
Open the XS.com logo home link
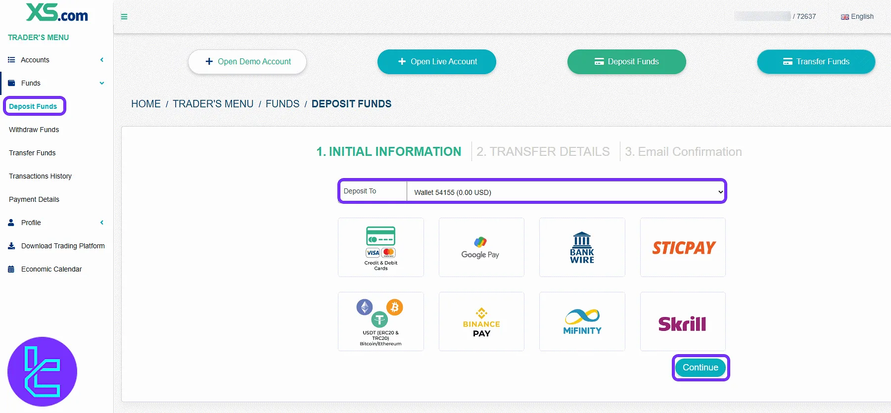(x=57, y=13)
